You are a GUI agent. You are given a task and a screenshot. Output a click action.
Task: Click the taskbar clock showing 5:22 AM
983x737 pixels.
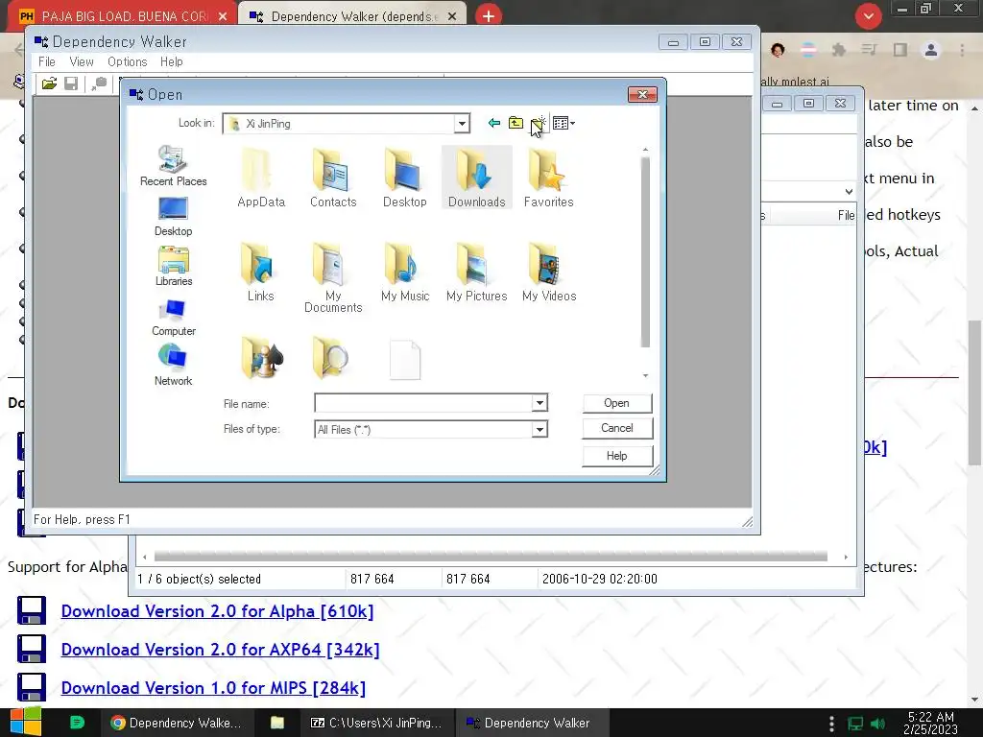pos(930,724)
